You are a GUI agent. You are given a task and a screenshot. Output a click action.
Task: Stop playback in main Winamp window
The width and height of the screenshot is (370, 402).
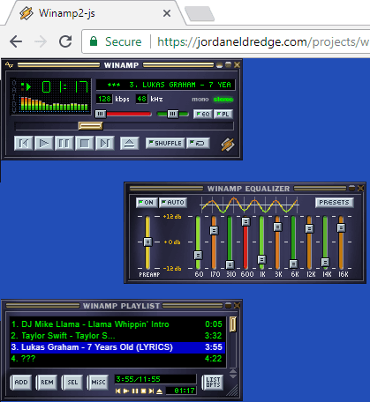coord(85,144)
